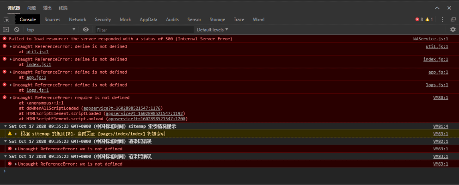
Task: Collapse the sitemap 索引情况提示 log group
Action: (6, 126)
